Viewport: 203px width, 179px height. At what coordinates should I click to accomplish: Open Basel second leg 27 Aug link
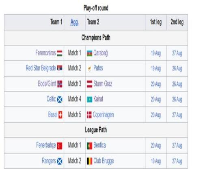pos(177,115)
